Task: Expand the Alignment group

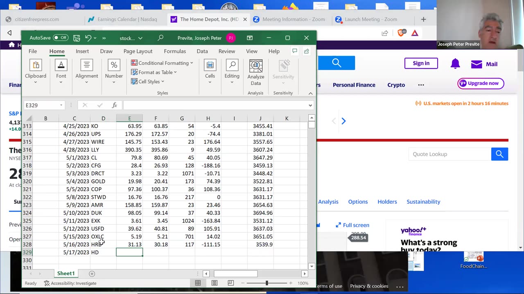Action: click(x=87, y=72)
